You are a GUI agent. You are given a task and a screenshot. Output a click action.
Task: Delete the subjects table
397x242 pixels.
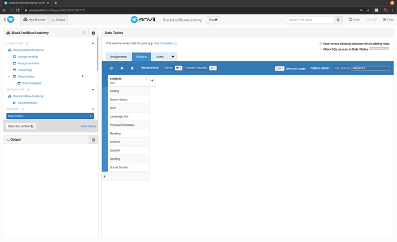tap(132, 68)
